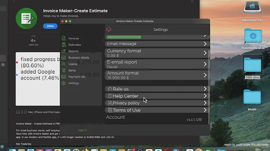
Task: Click the 'Helps you to make invoices.' subtitle
Action: (x=61, y=16)
